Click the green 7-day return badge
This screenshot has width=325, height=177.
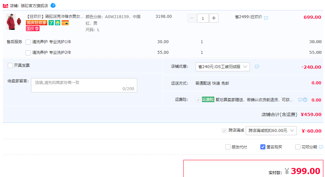51,23
